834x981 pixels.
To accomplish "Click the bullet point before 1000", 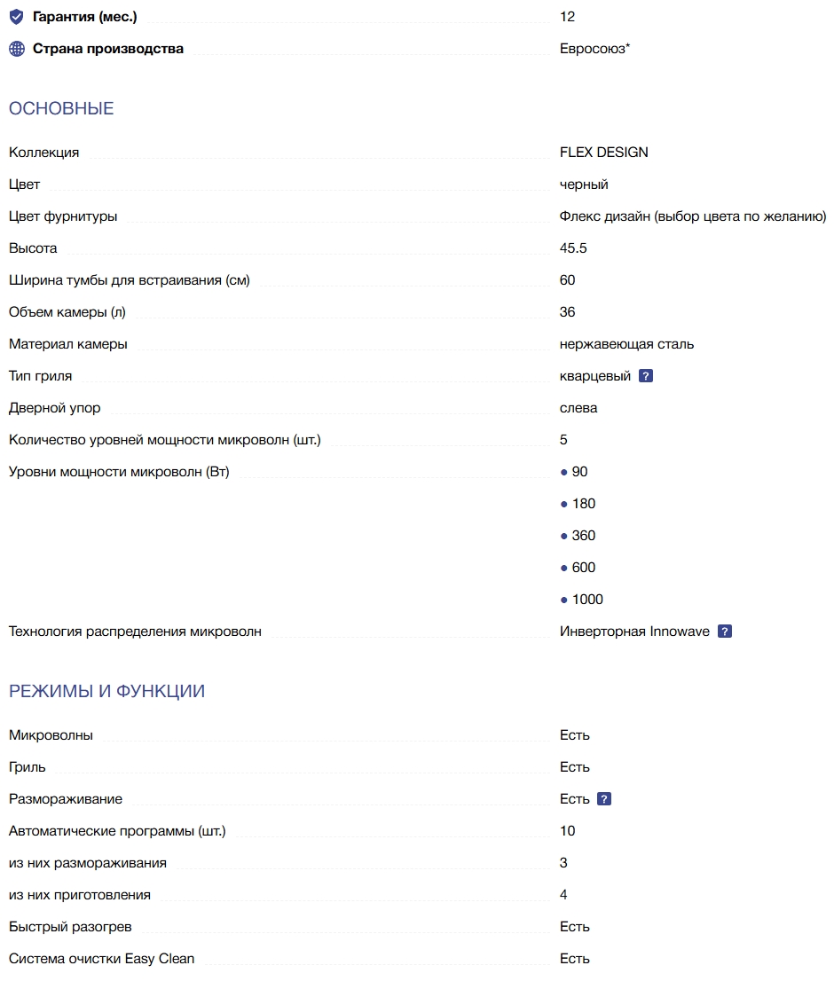I will click(x=563, y=600).
